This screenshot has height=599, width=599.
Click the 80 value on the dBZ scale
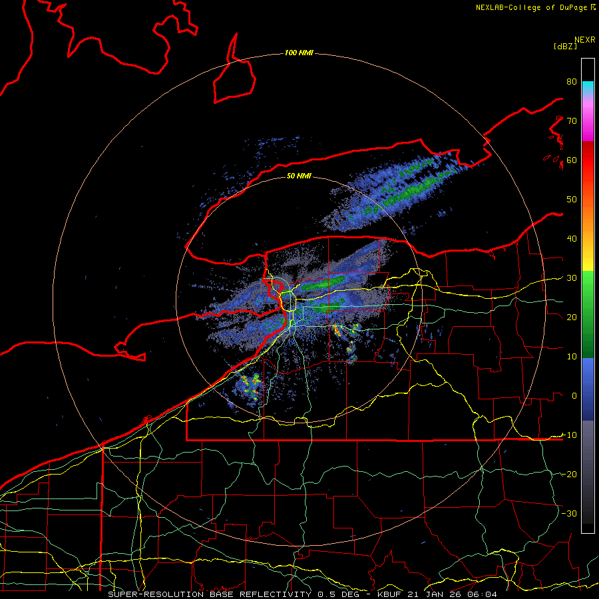tap(572, 81)
